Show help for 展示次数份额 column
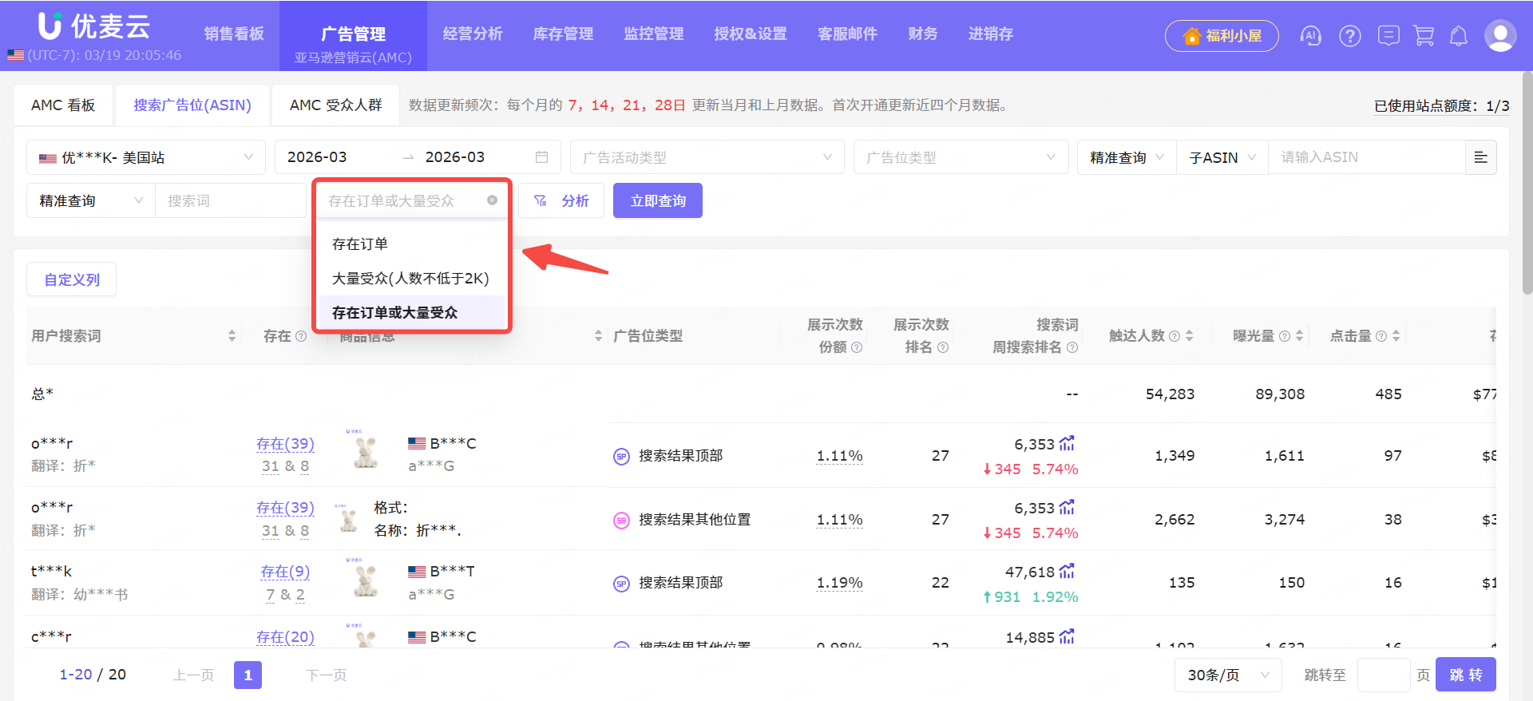The width and height of the screenshot is (1533, 701). (857, 347)
